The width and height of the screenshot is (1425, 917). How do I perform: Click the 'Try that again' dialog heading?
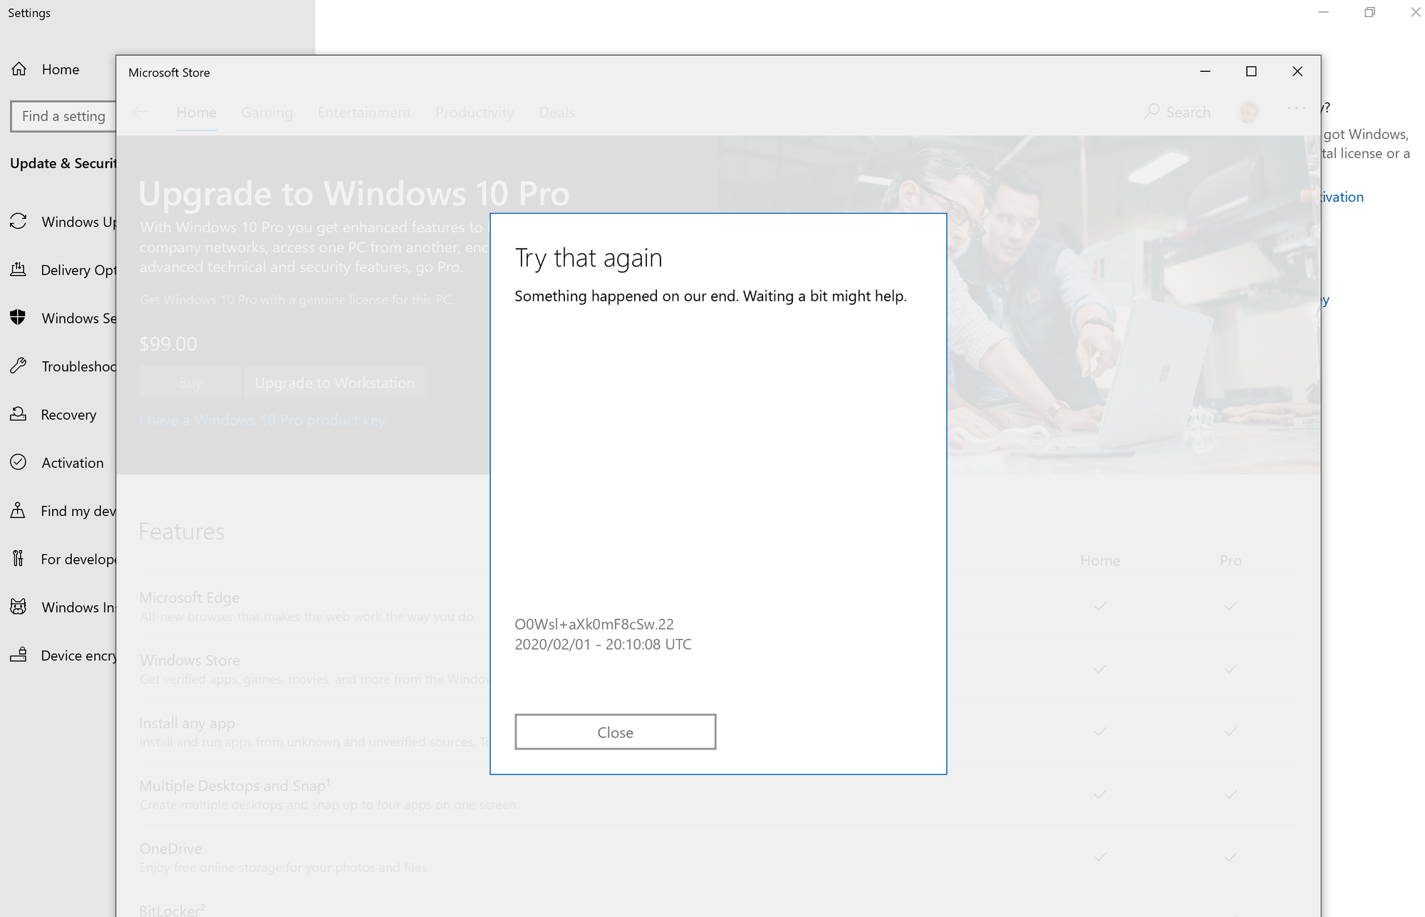[589, 258]
